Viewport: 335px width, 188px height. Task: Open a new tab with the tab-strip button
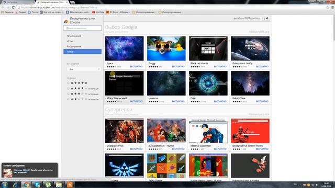pos(73,2)
